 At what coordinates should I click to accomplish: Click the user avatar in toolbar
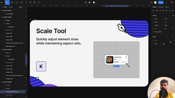click(155, 2)
